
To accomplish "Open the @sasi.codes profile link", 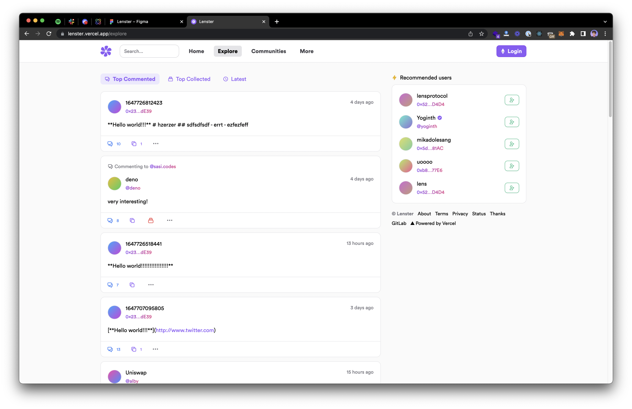I will pyautogui.click(x=163, y=167).
